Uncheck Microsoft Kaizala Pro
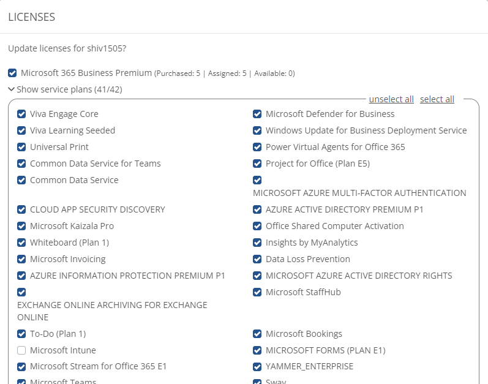The width and height of the screenshot is (488, 384). [x=21, y=226]
